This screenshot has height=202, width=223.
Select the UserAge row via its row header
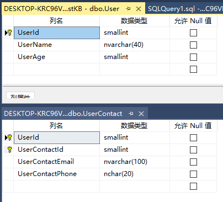coord(8,57)
